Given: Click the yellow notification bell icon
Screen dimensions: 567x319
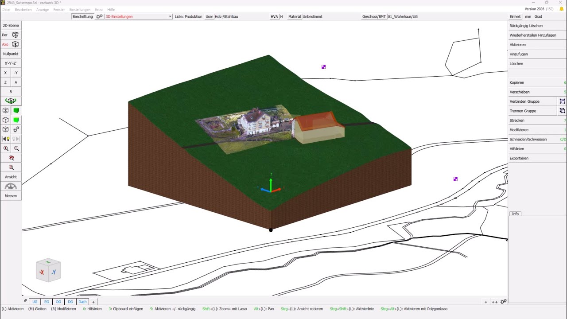Looking at the screenshot, I should click(x=561, y=9).
